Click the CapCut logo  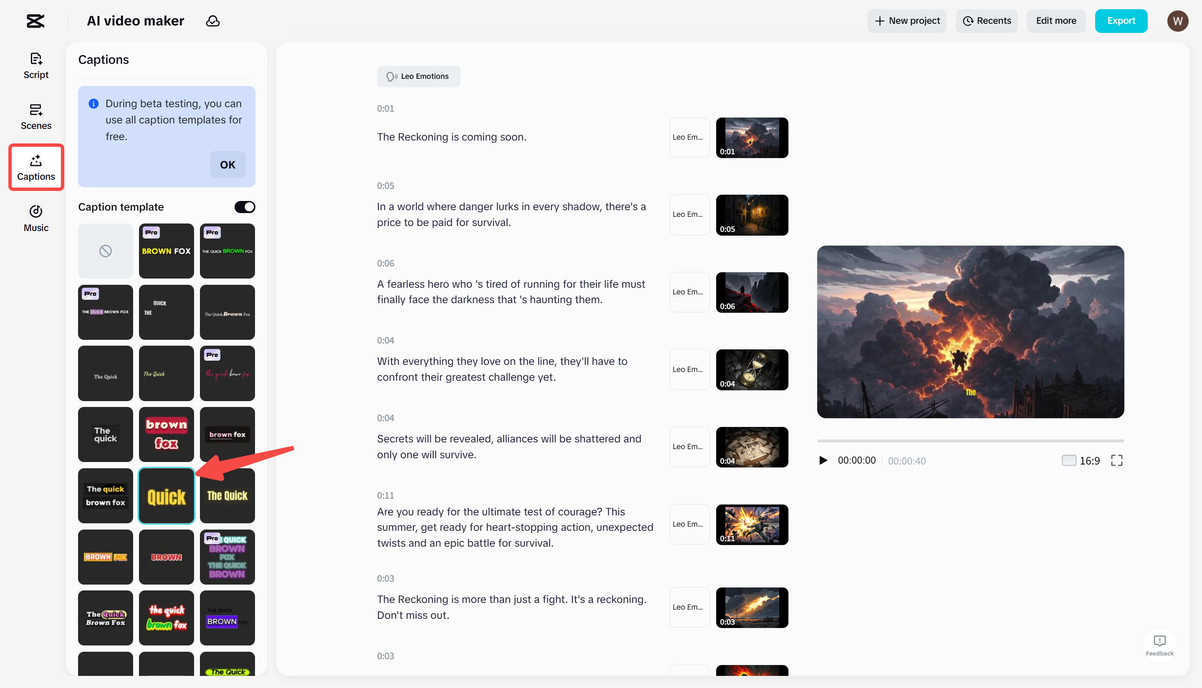coord(35,21)
